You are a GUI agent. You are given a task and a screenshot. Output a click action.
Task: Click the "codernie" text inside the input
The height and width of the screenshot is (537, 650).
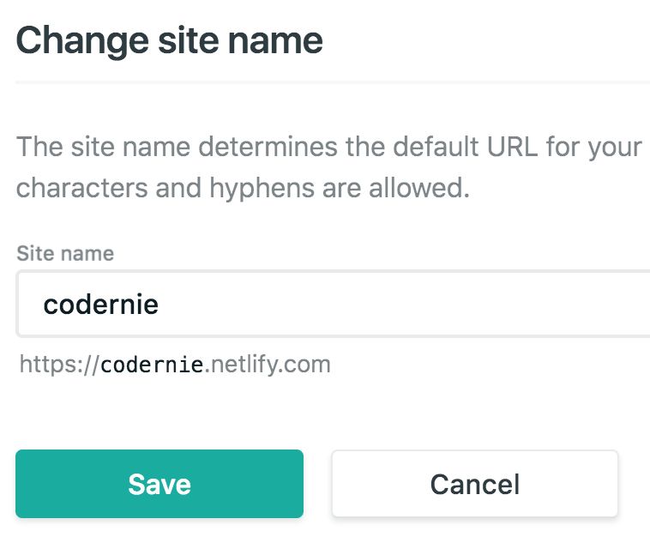(101, 305)
